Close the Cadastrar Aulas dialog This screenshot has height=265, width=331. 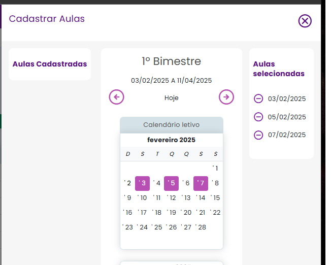(305, 21)
